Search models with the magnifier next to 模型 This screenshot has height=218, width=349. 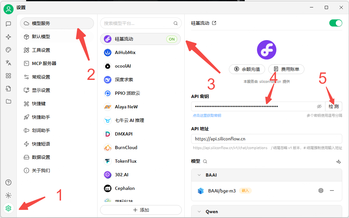[205, 161]
